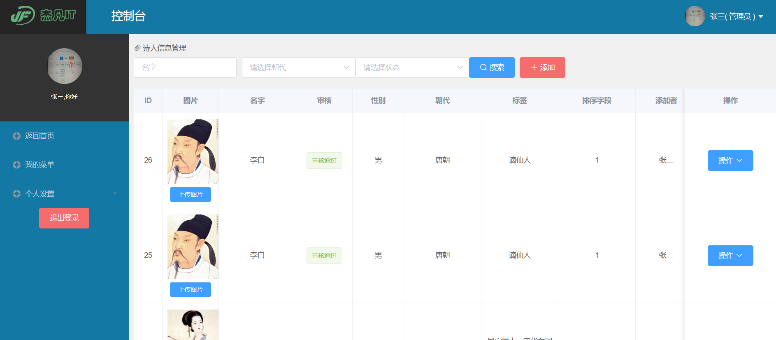The image size is (776, 340).
Task: Click the red 添加 button
Action: 542,68
